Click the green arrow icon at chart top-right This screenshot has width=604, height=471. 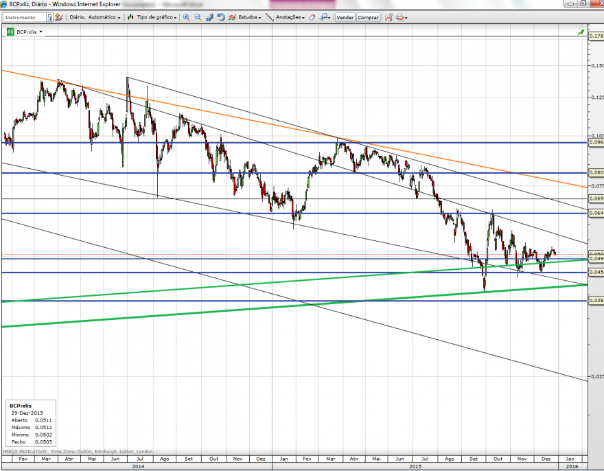[581, 33]
